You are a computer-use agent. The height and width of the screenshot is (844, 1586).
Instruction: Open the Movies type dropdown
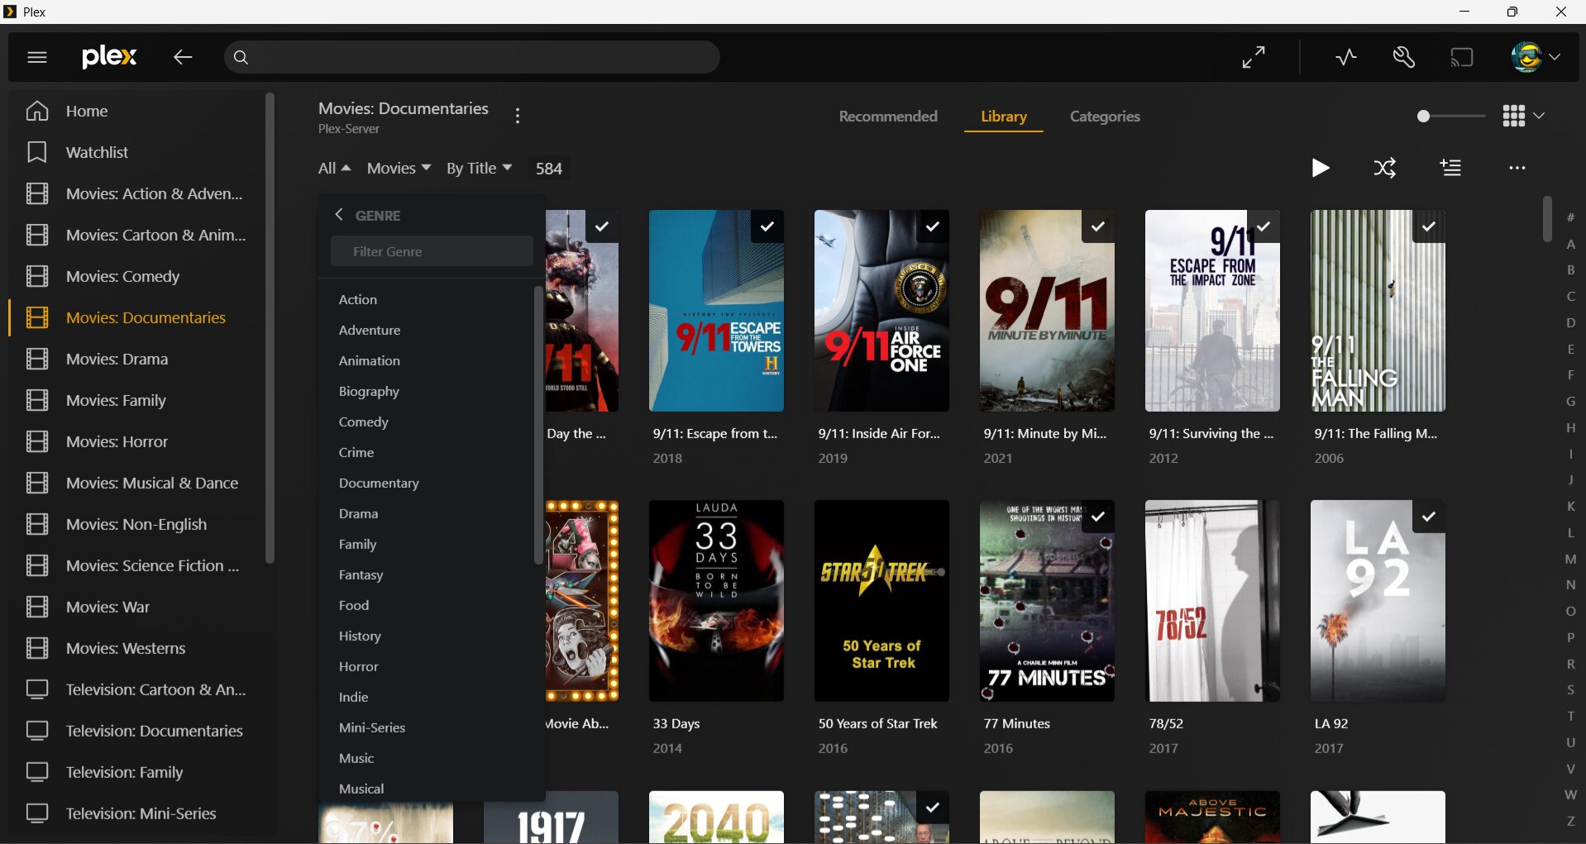point(399,168)
